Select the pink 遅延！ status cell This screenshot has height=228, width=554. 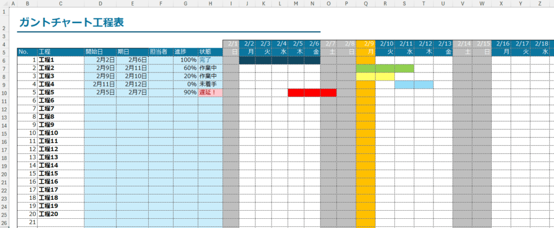click(210, 93)
